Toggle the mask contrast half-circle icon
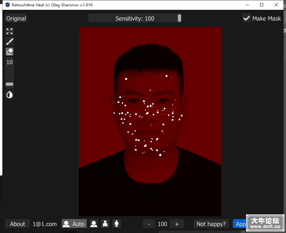The height and width of the screenshot is (233, 286). 10,95
